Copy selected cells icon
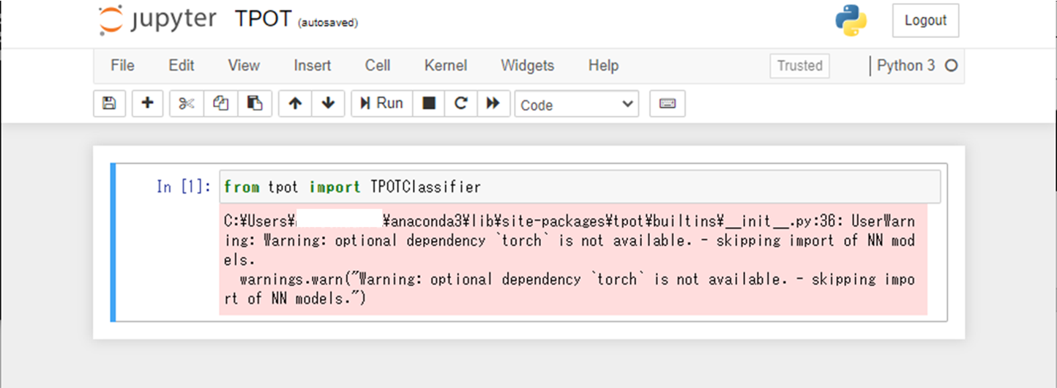 (x=220, y=104)
